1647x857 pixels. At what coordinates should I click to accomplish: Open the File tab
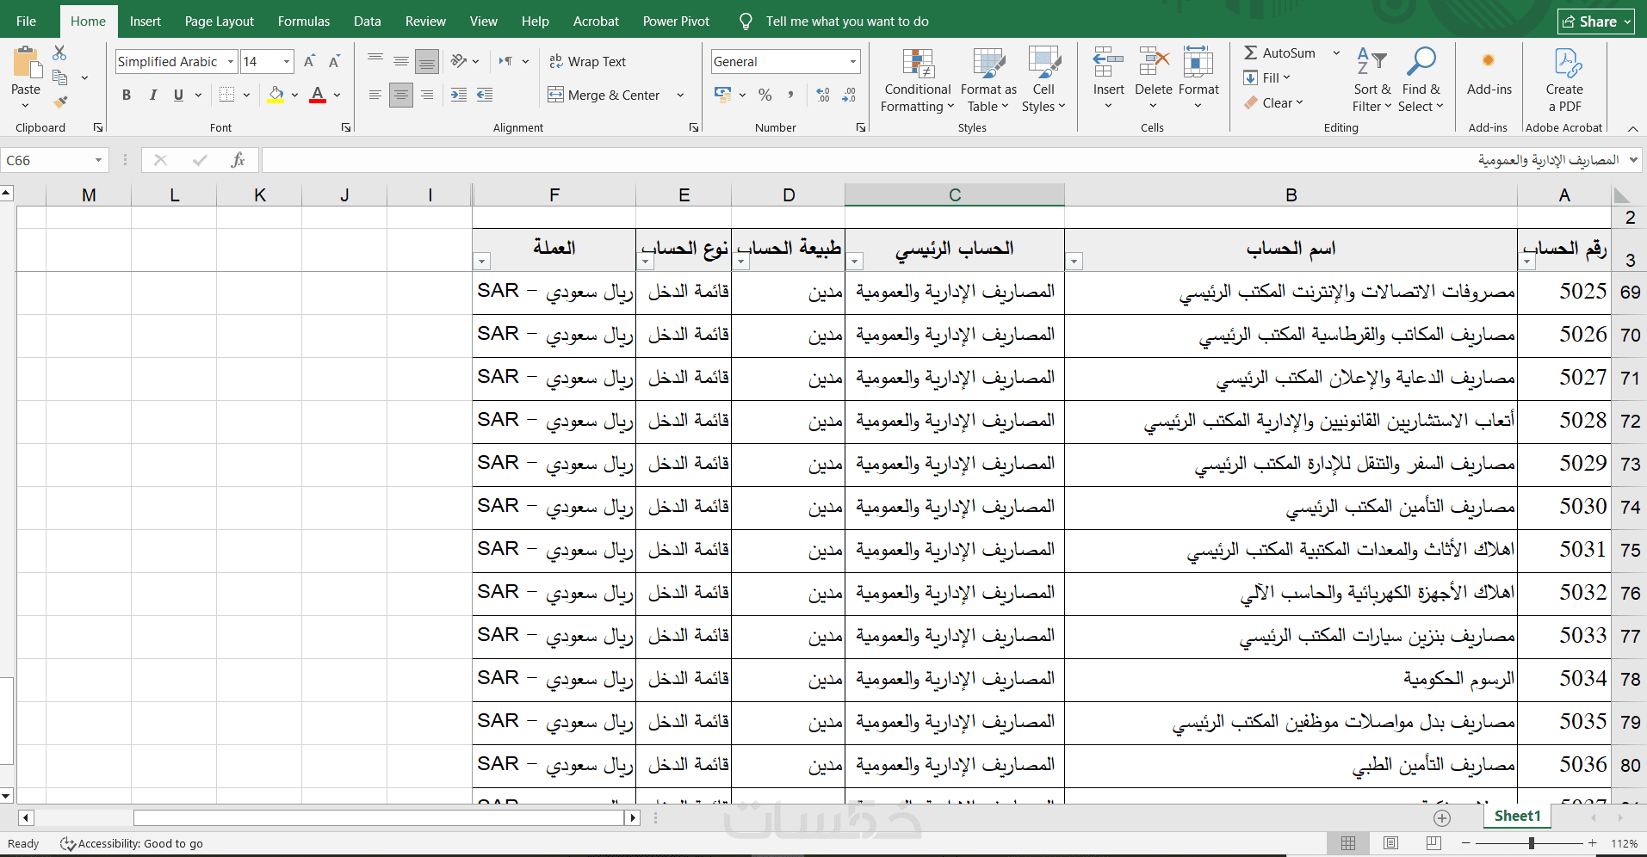26,22
